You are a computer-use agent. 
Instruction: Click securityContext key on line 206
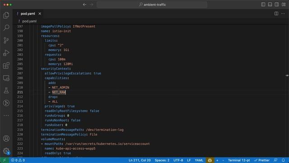[55, 68]
